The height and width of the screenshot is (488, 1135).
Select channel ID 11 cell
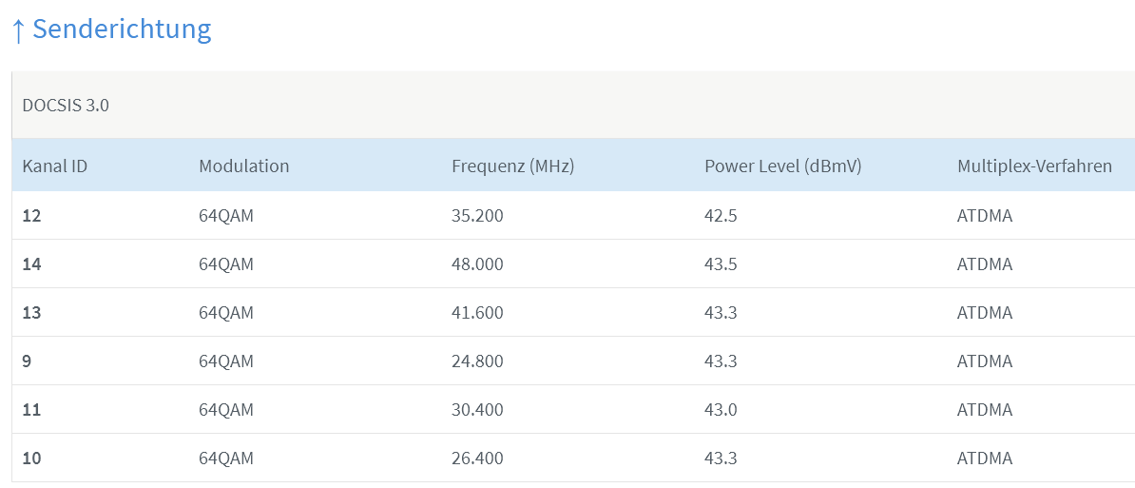32,410
